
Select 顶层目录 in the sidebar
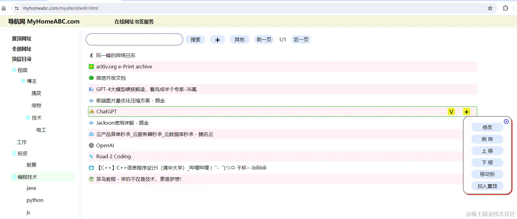[x=22, y=59]
